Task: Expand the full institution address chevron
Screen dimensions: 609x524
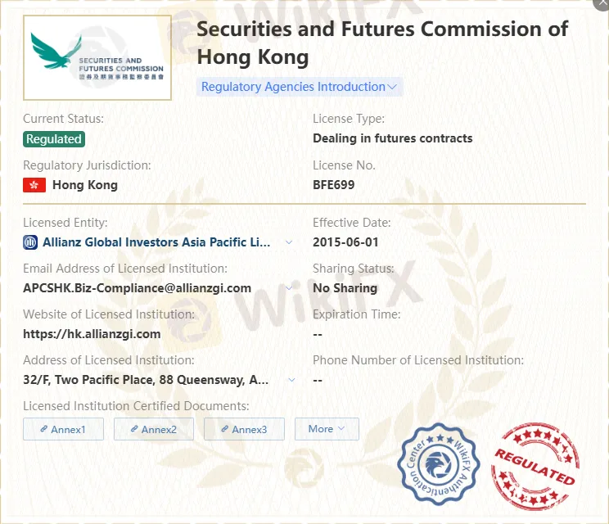Action: (291, 380)
